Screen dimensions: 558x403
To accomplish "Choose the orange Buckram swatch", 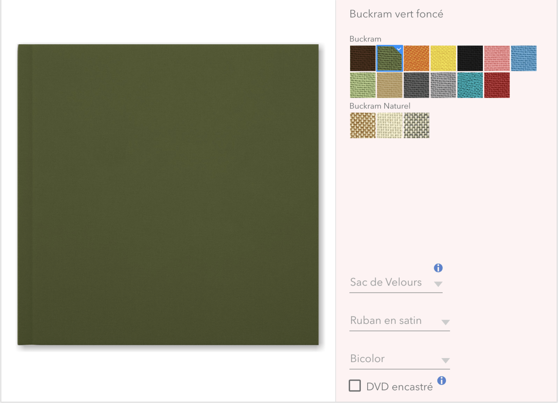I will tap(416, 58).
